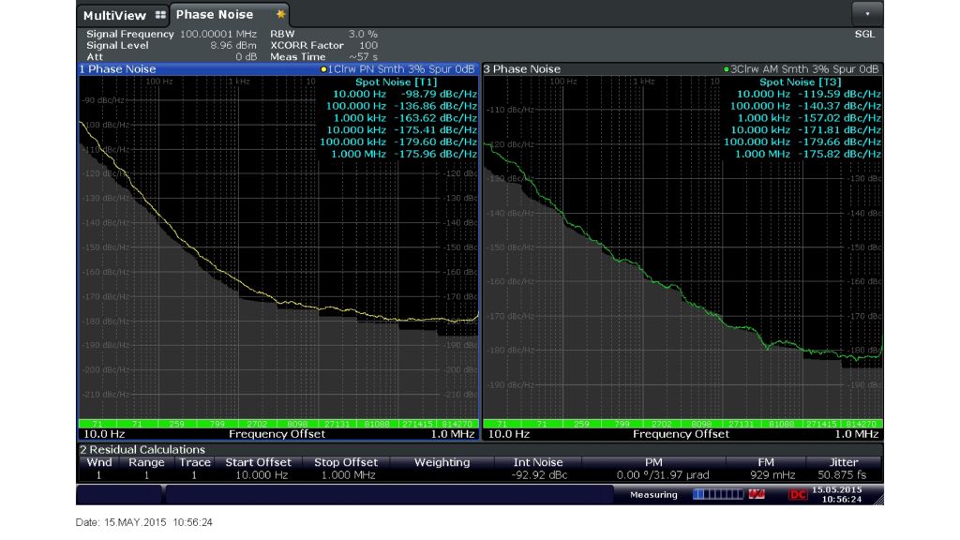Select the 1 Phase Noise window title
This screenshot has width=960, height=540.
coord(117,69)
